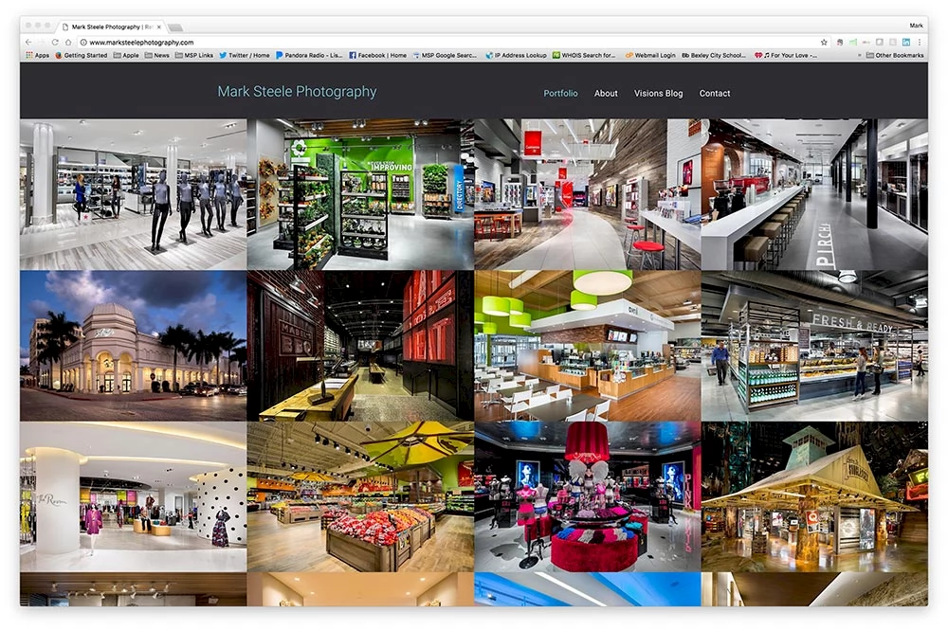The width and height of the screenshot is (948, 630).
Task: Expand the Other Bookmarks folder
Action: click(x=895, y=55)
